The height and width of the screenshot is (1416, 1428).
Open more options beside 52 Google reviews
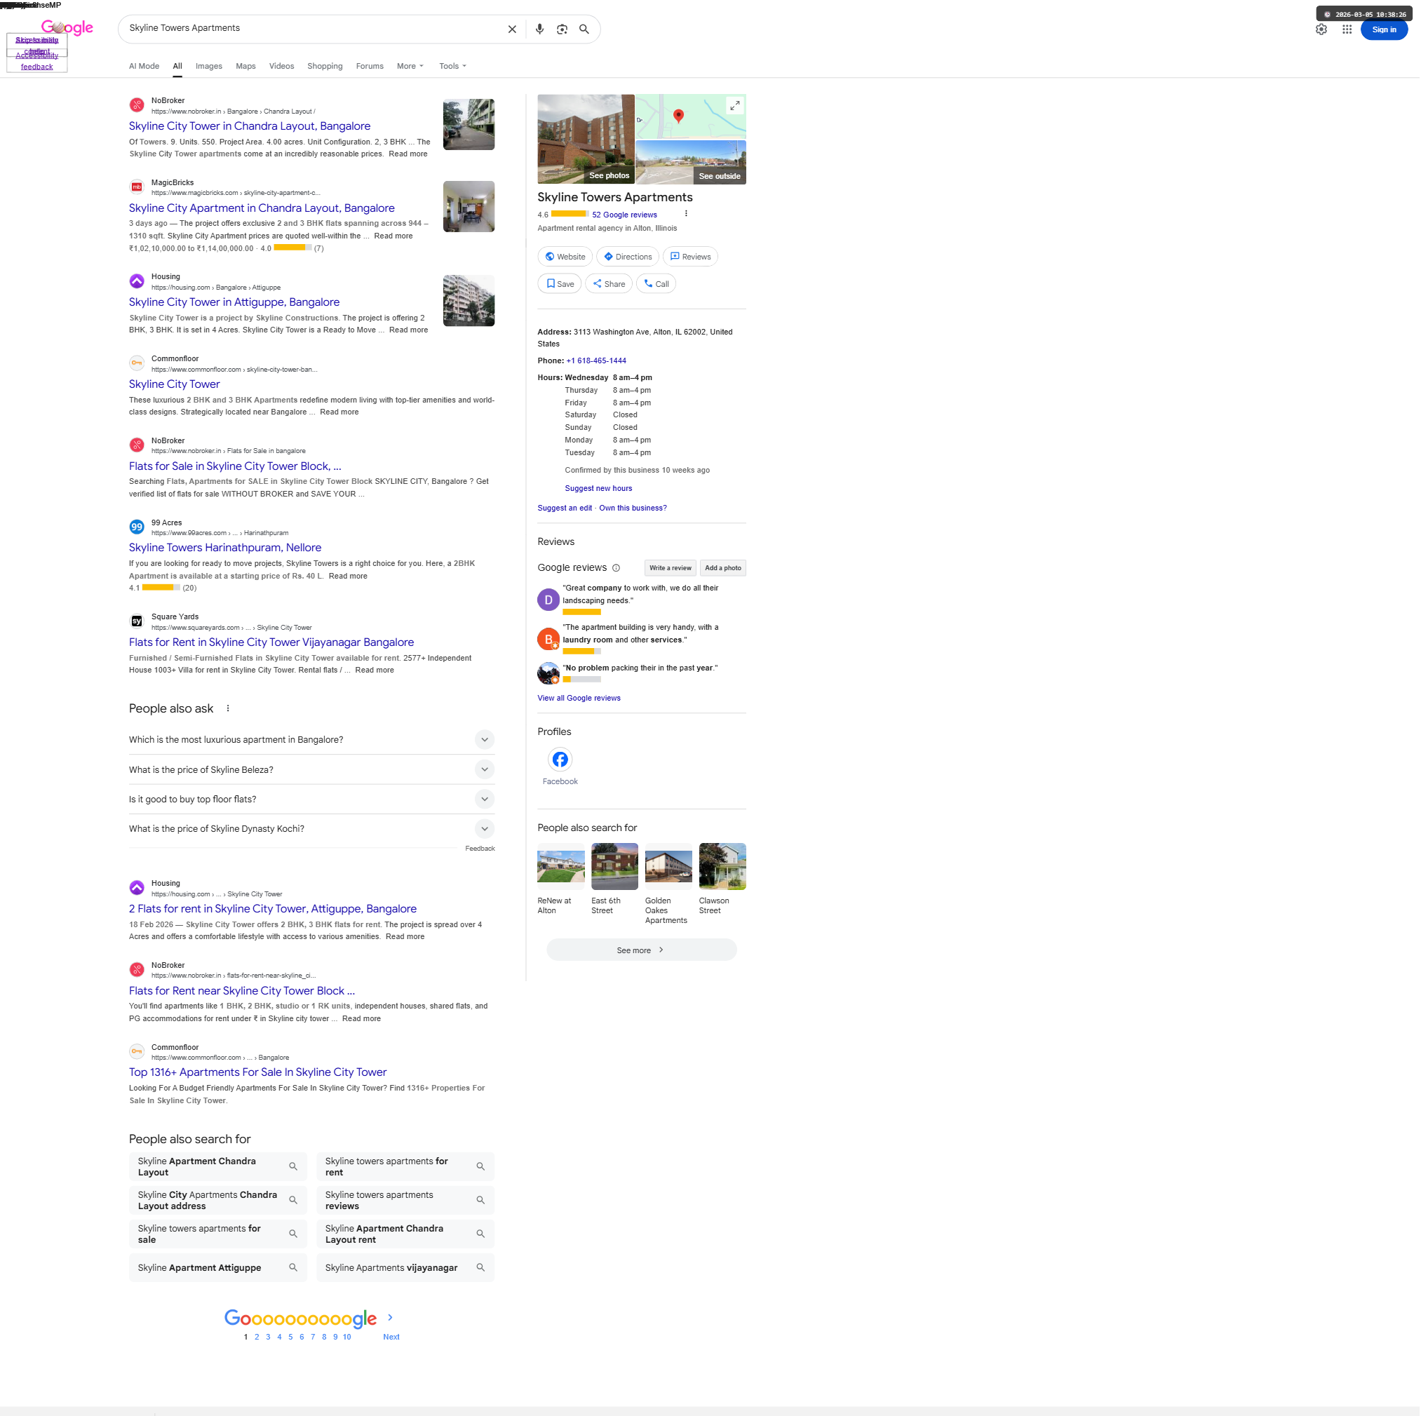689,215
